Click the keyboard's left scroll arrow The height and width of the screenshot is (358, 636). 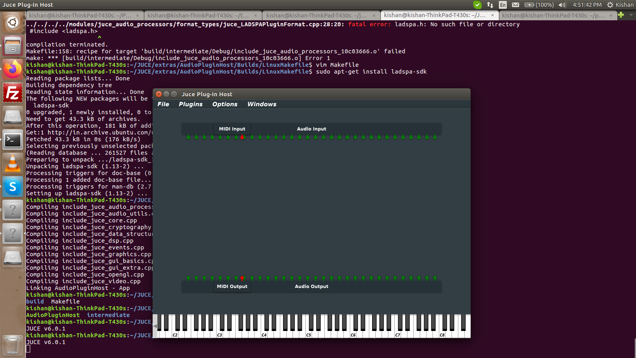(x=155, y=326)
